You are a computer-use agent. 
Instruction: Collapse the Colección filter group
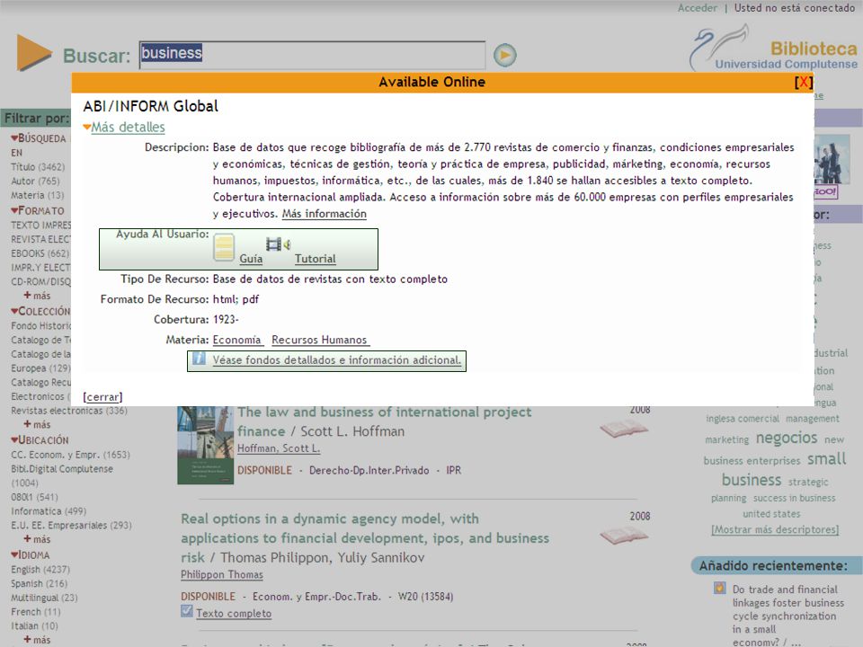[14, 311]
